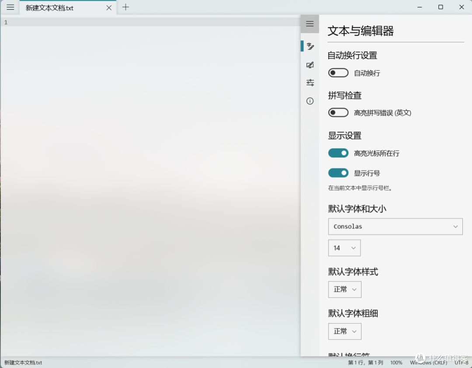The width and height of the screenshot is (472, 368).
Task: Open font size 14 dropdown
Action: pyautogui.click(x=344, y=248)
